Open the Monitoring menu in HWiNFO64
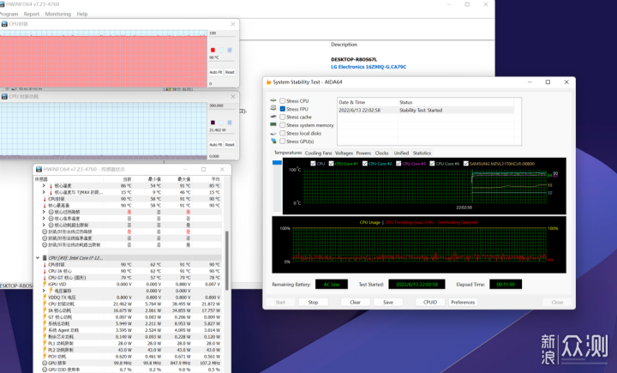This screenshot has height=373, width=617. point(58,14)
